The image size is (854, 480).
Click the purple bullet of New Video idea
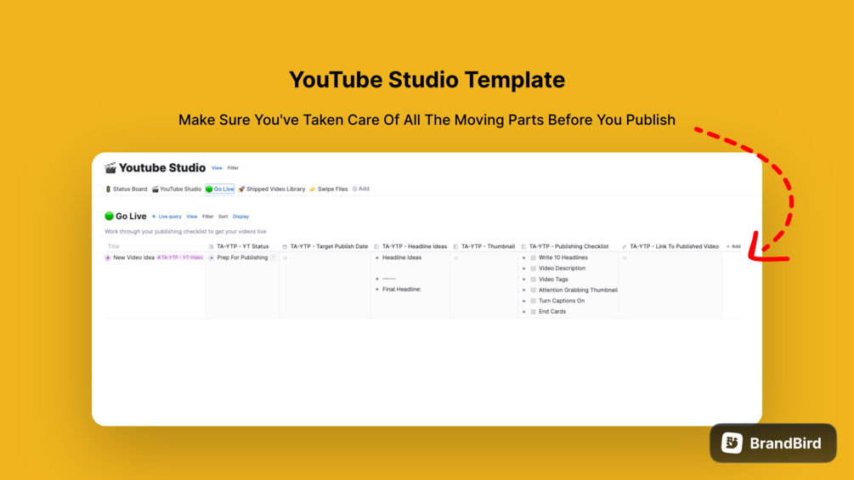(x=108, y=258)
